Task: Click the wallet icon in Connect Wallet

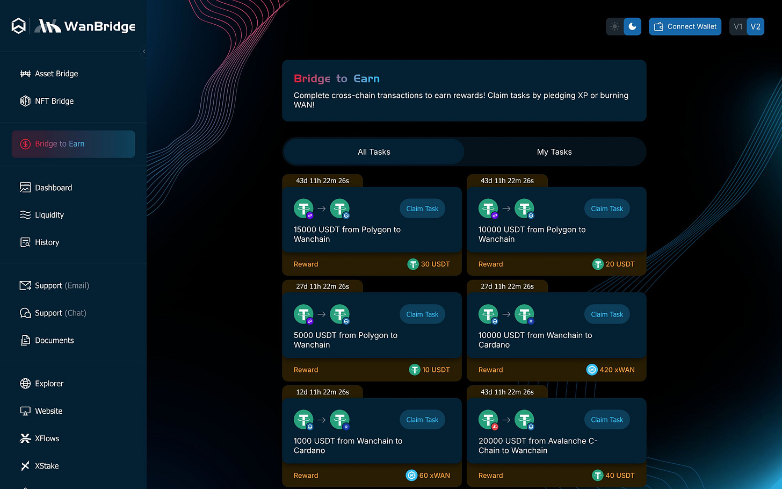Action: pos(658,26)
